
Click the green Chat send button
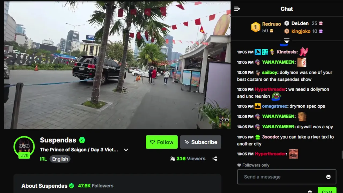coord(327,190)
